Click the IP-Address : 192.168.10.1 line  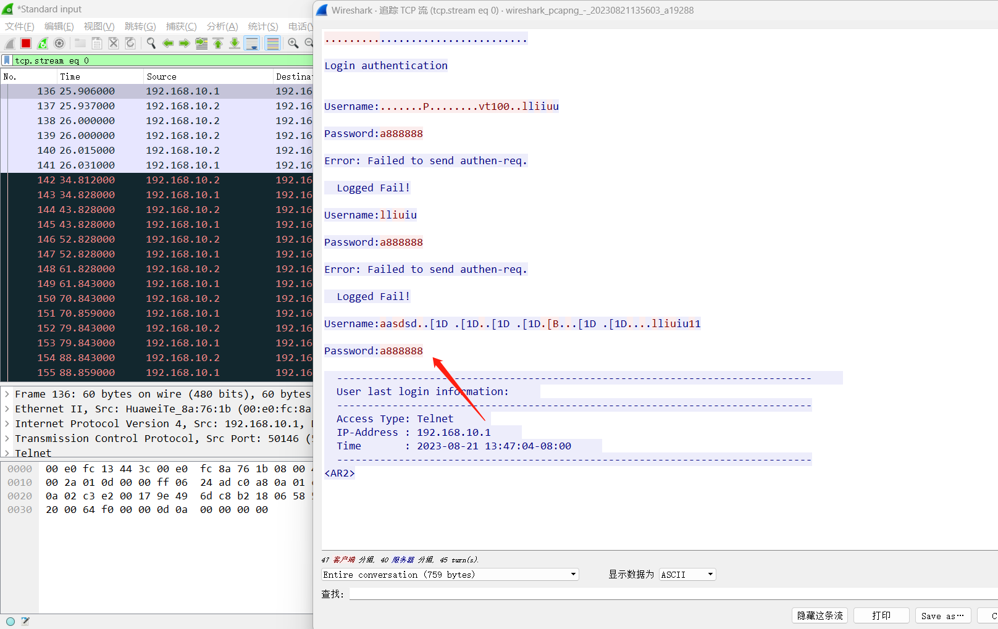click(x=414, y=432)
